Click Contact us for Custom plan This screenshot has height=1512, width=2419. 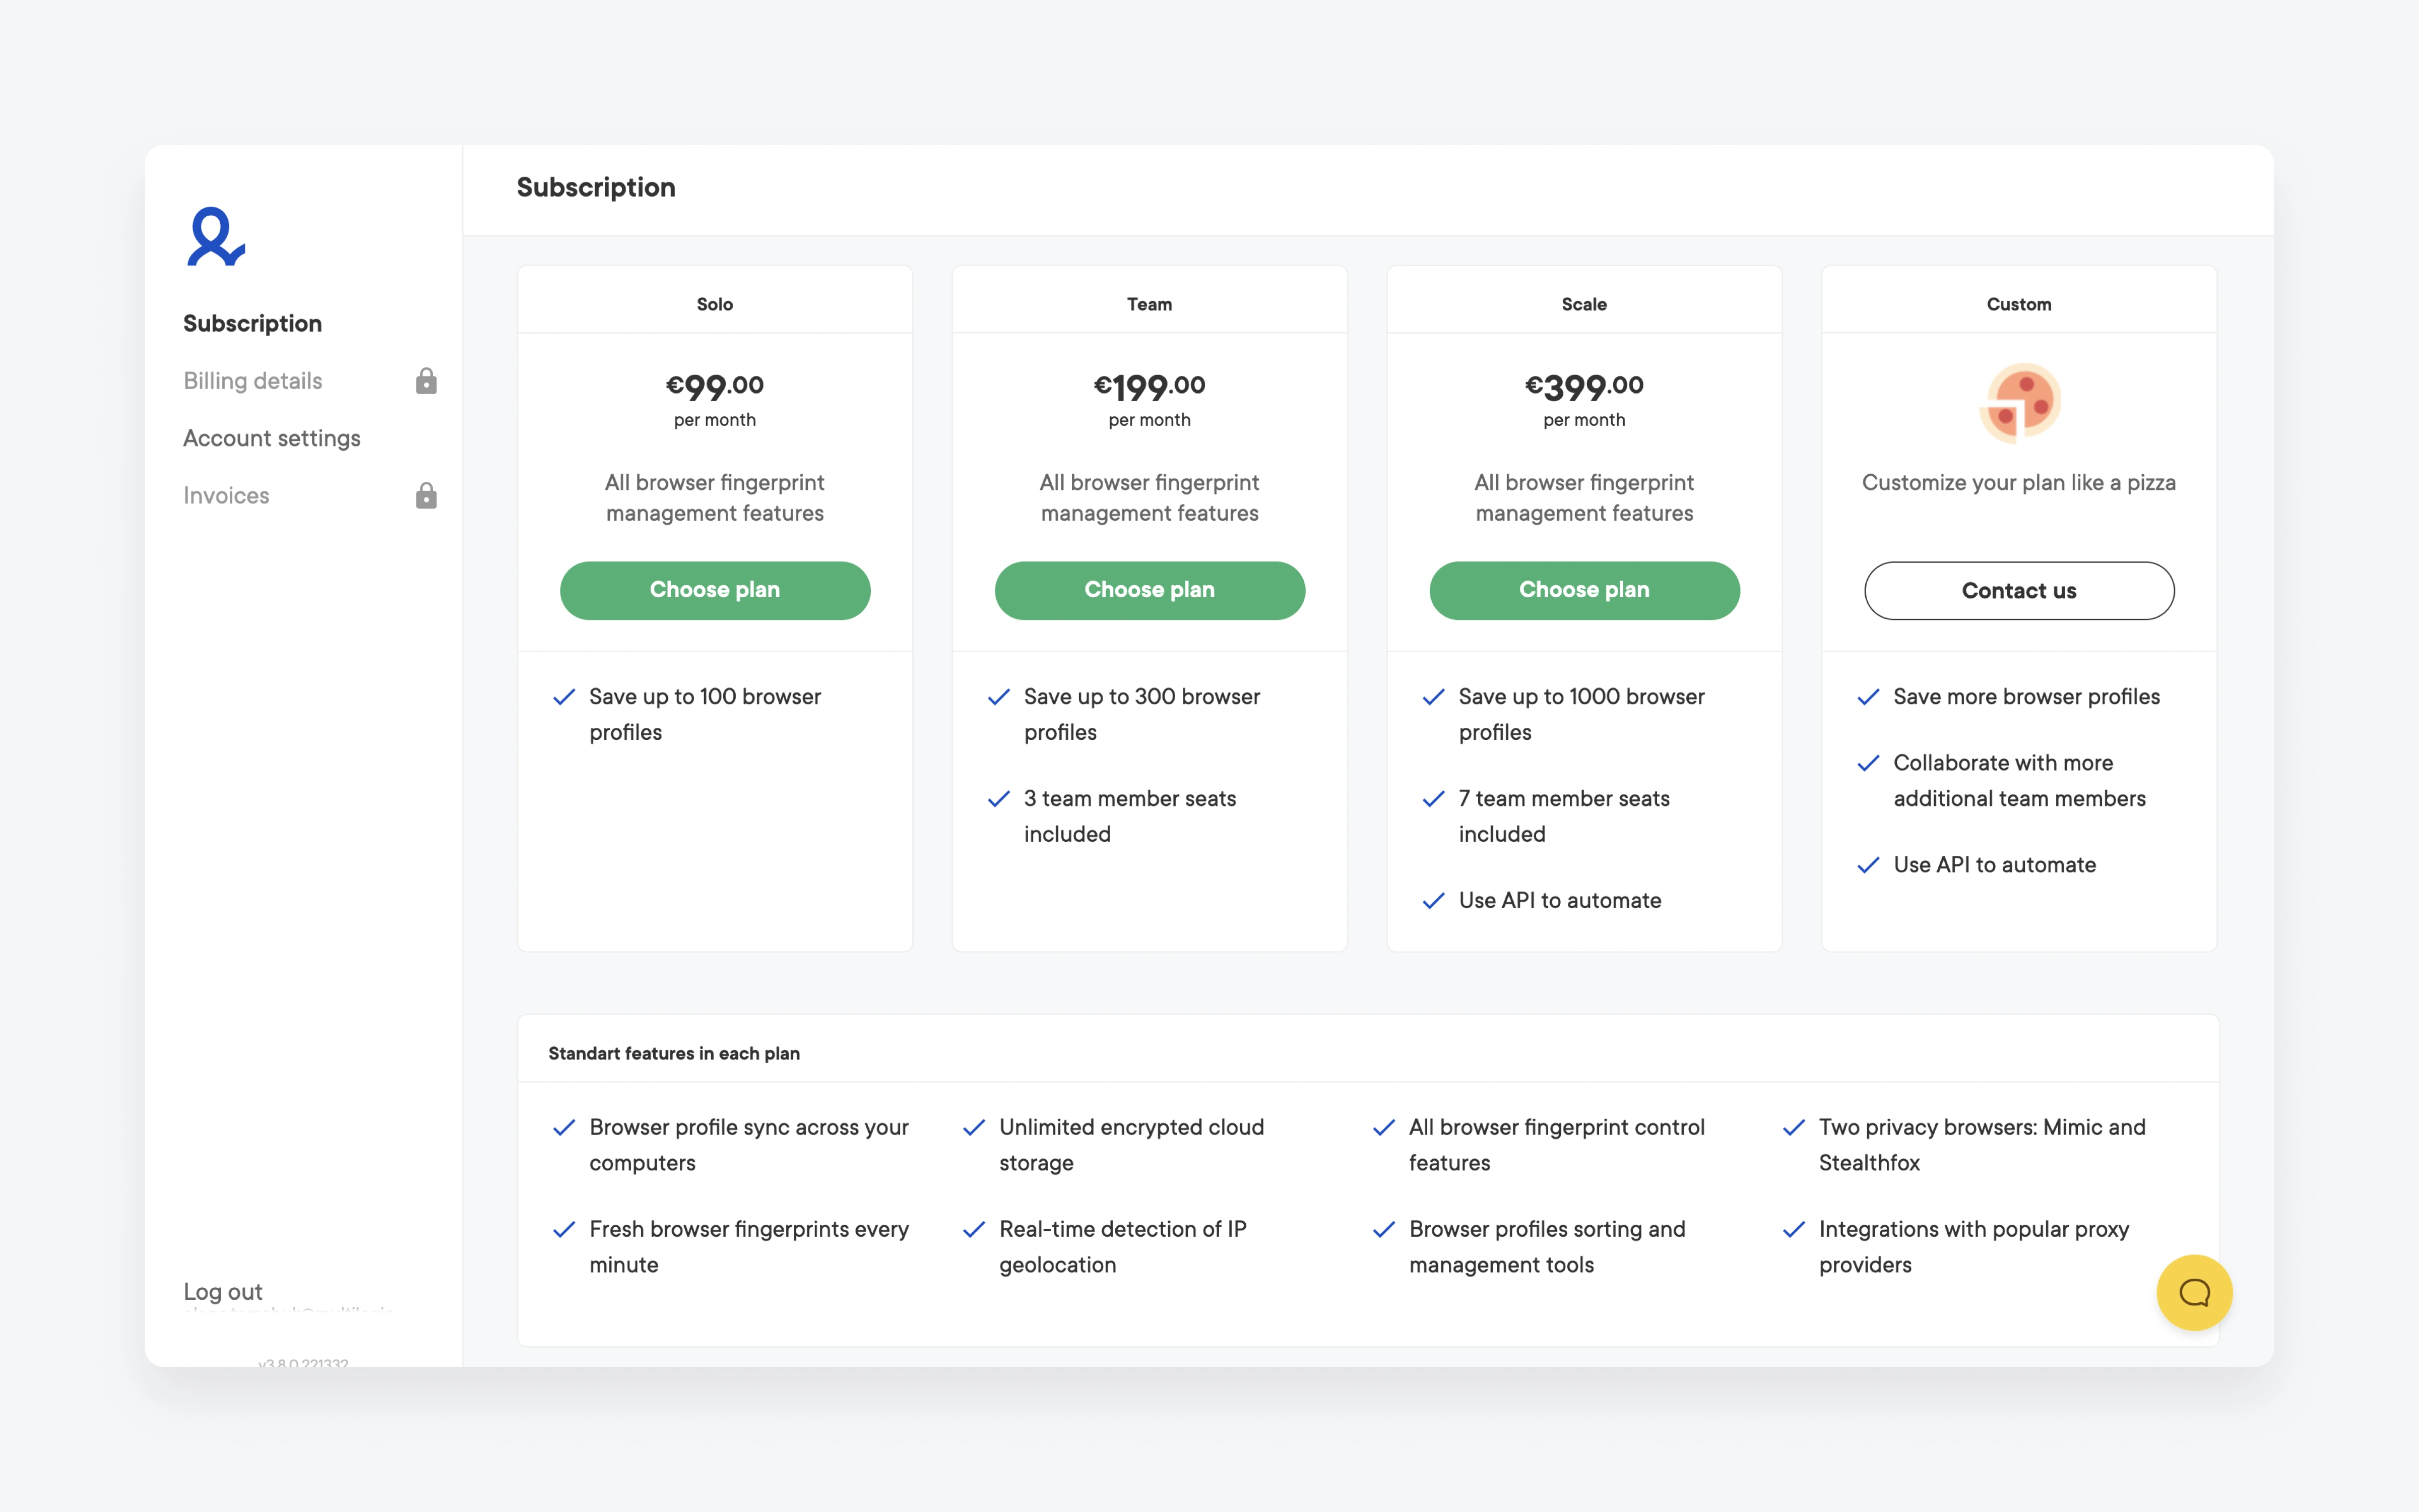pyautogui.click(x=2019, y=590)
